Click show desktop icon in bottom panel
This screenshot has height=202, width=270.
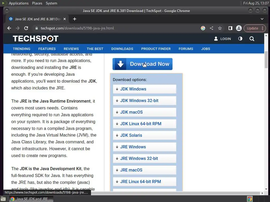tap(3, 199)
